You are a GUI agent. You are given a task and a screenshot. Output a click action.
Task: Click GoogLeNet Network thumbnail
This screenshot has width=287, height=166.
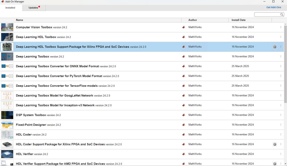(7, 96)
